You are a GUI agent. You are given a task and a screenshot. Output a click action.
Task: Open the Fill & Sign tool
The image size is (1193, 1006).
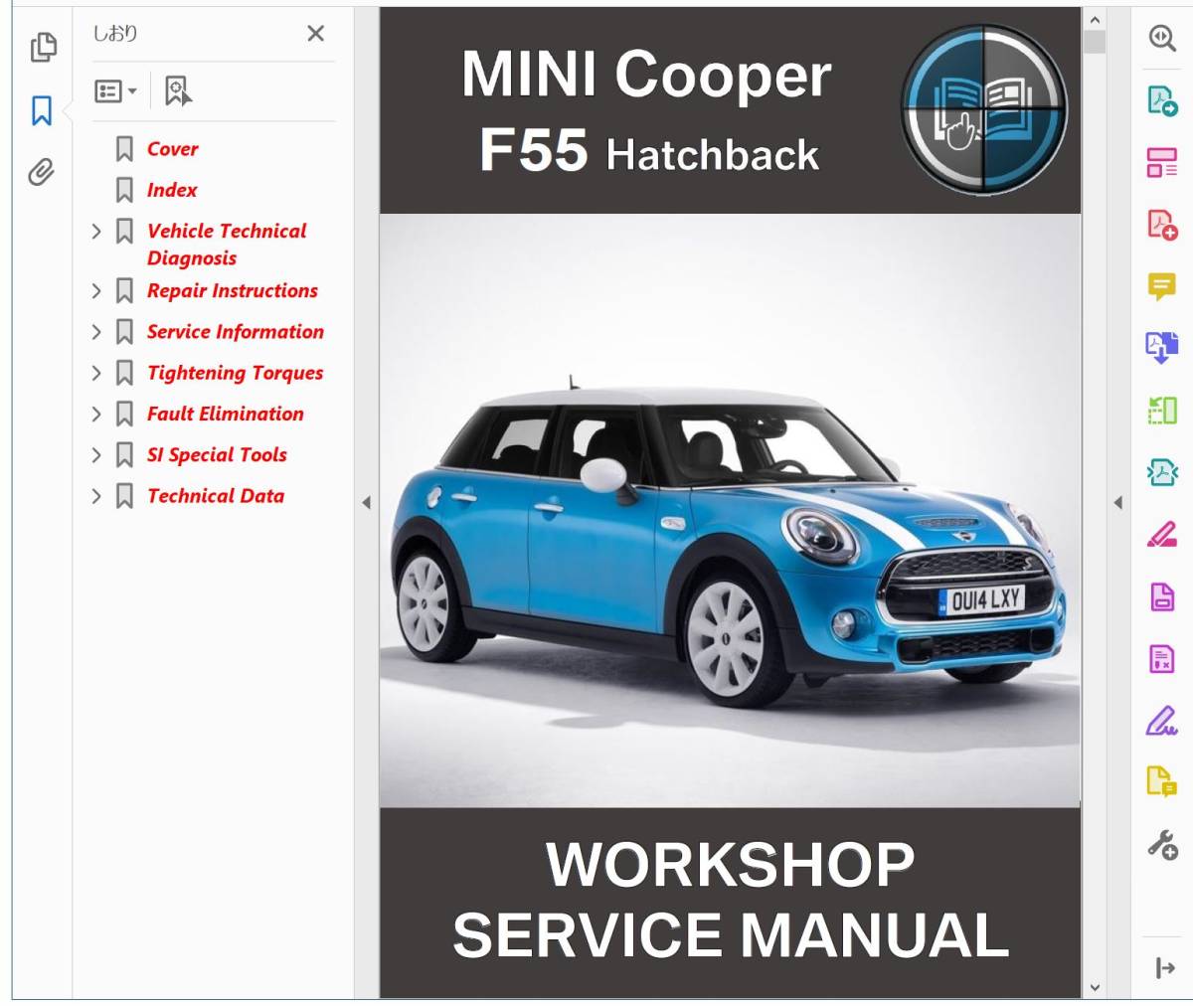pyautogui.click(x=1162, y=720)
